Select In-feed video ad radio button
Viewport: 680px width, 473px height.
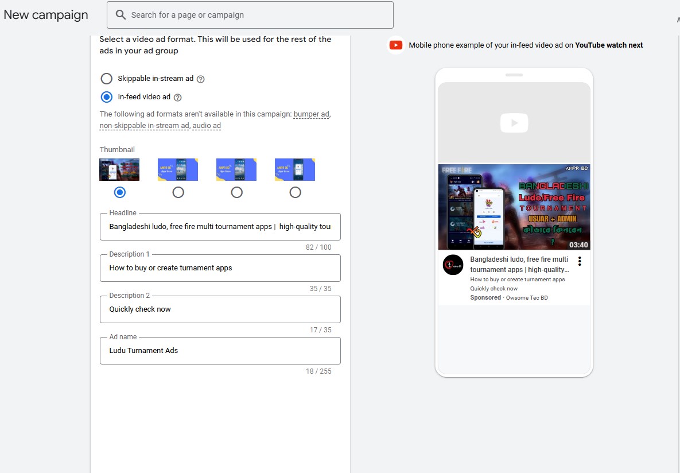tap(106, 97)
